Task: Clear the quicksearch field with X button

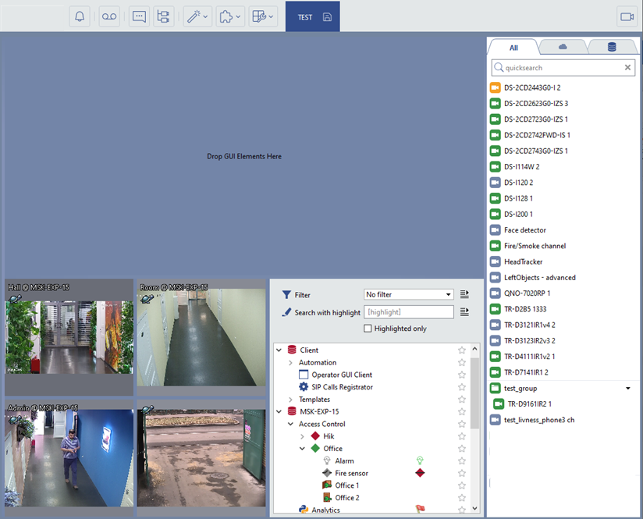Action: click(627, 68)
